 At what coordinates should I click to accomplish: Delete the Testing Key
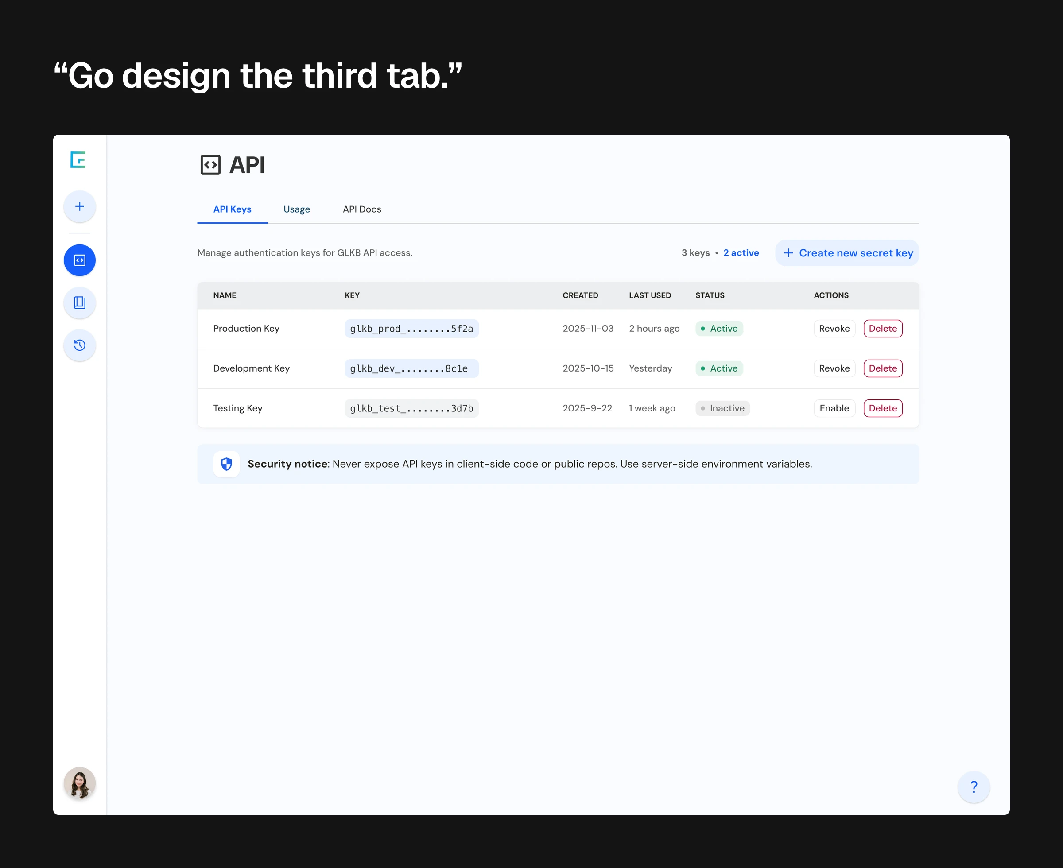pos(883,408)
